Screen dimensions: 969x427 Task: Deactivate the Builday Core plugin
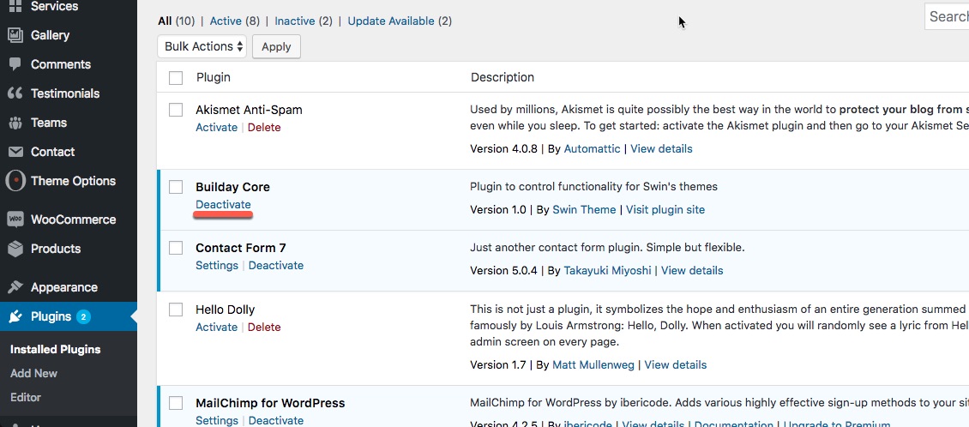(x=223, y=205)
